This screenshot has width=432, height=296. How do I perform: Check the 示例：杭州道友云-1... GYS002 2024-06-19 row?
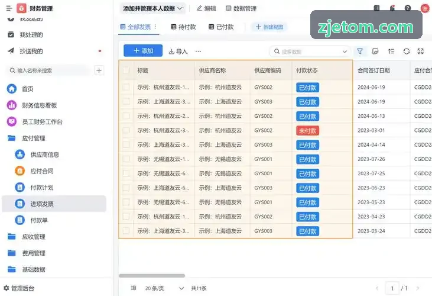pos(126,87)
